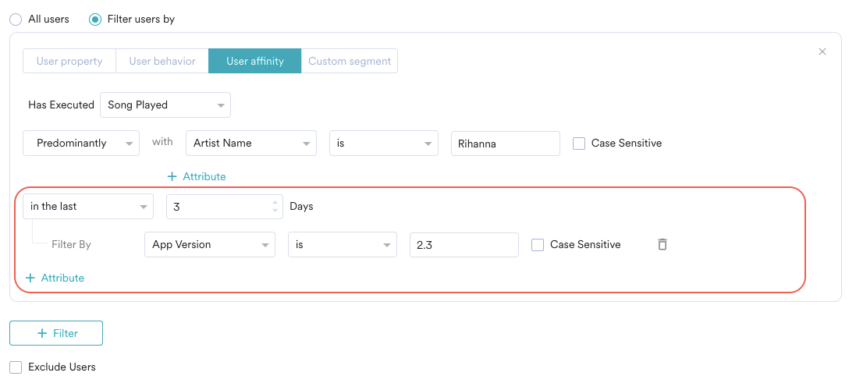Decrease Days value with stepper down arrow
The height and width of the screenshot is (383, 849).
[x=274, y=210]
